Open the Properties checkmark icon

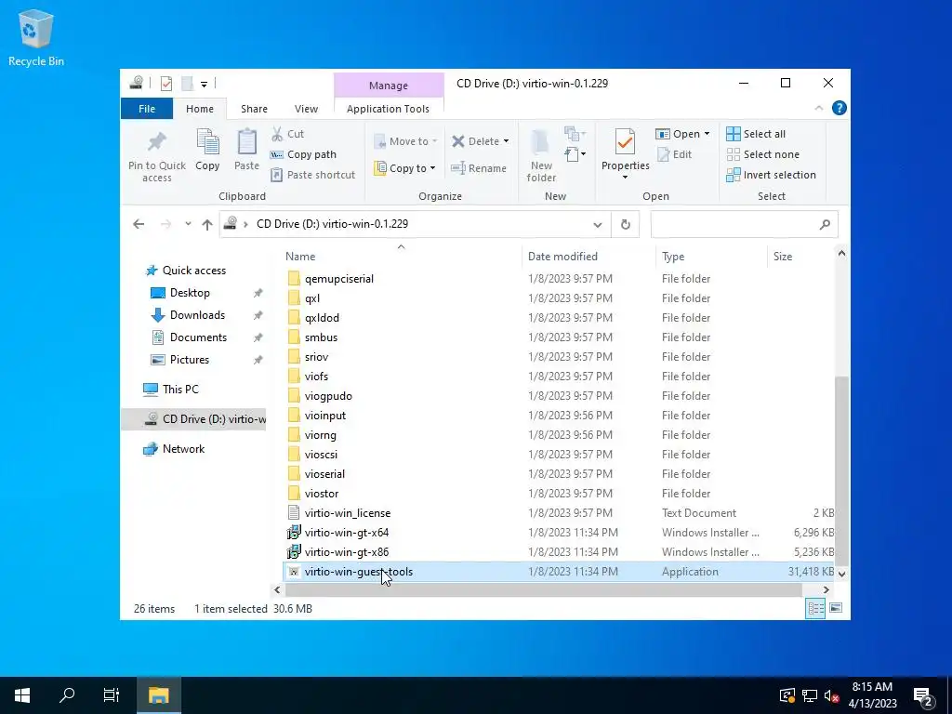(x=625, y=142)
